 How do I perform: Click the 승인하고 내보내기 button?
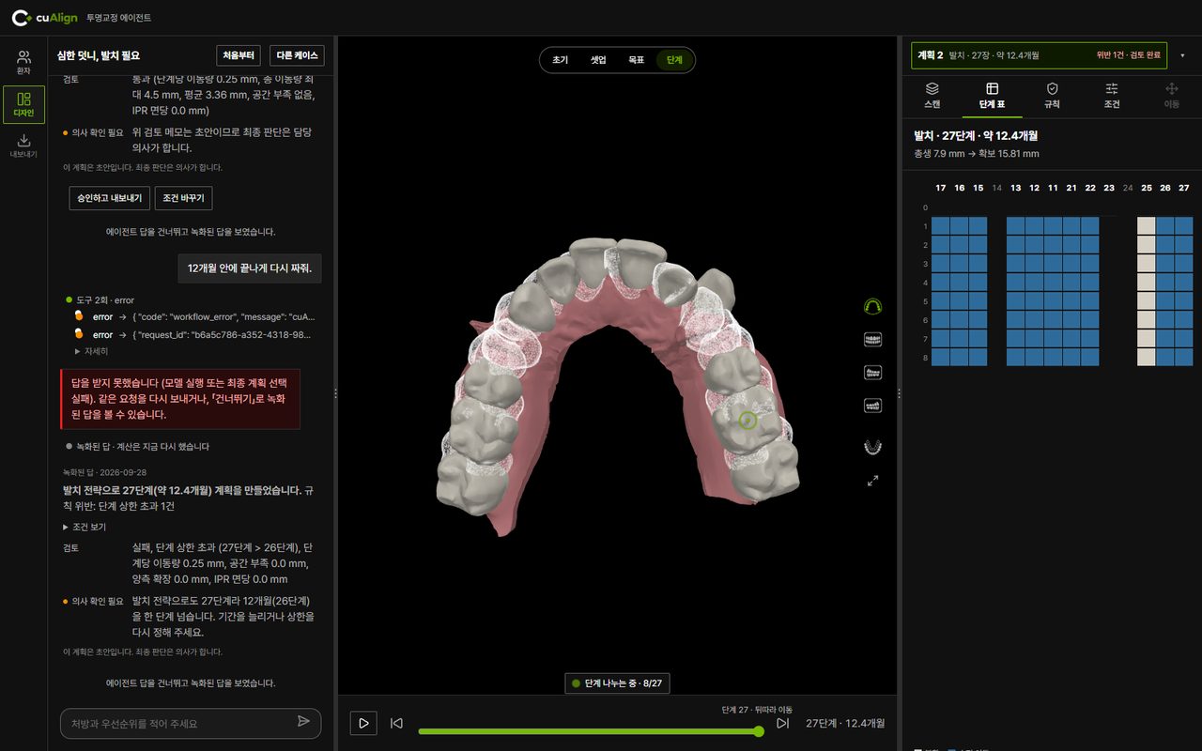(x=110, y=198)
